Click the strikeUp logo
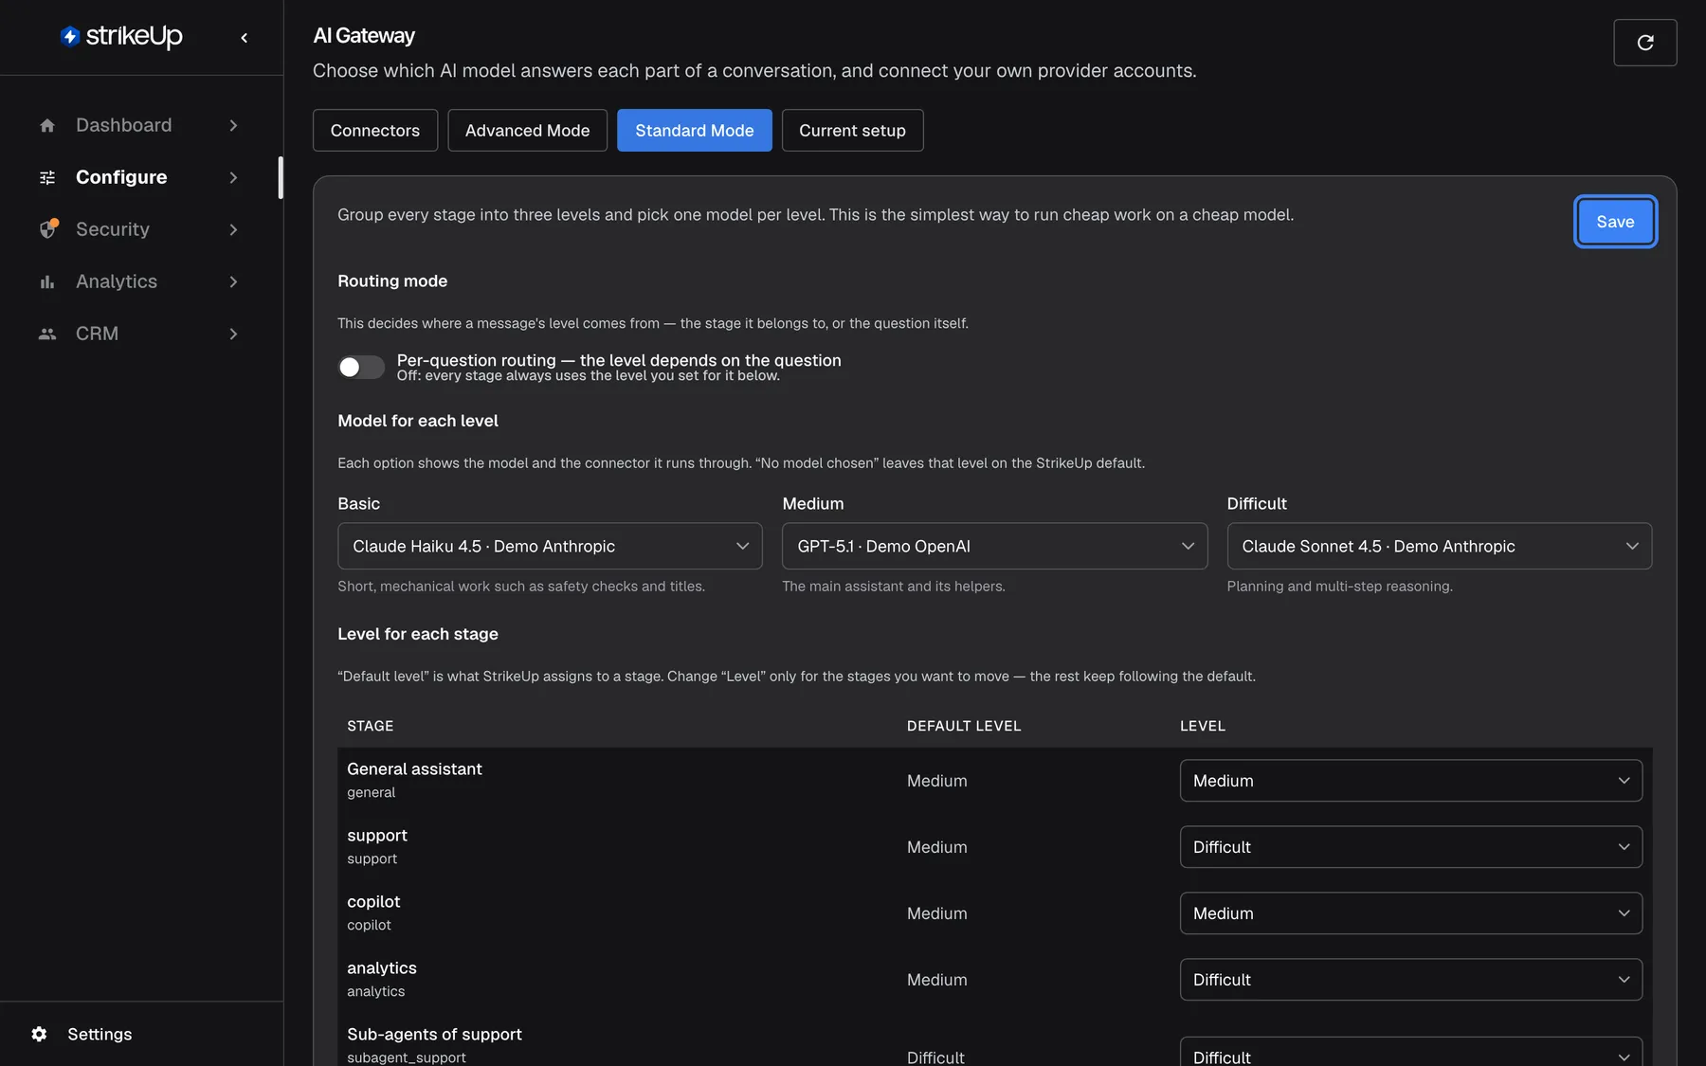The width and height of the screenshot is (1706, 1066). pyautogui.click(x=121, y=36)
